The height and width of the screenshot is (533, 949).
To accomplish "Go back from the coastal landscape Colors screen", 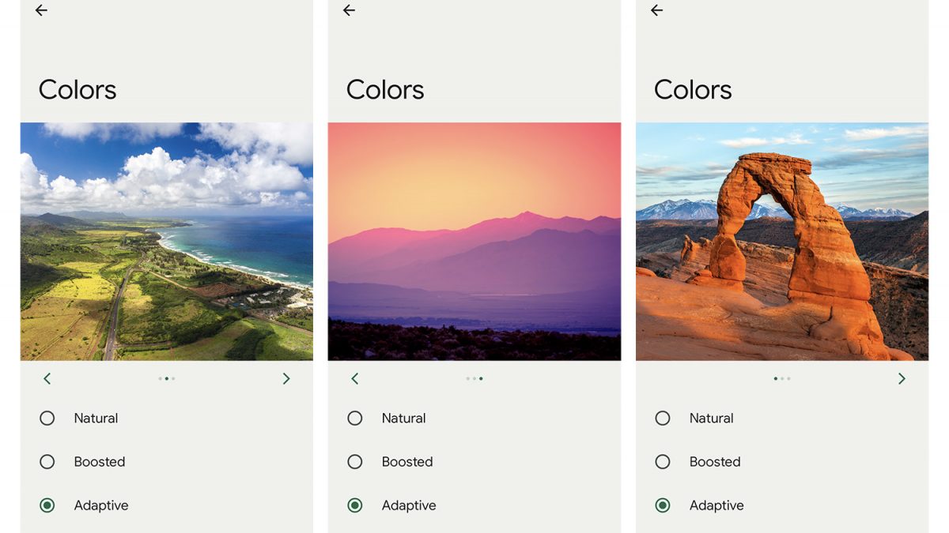I will 41,10.
